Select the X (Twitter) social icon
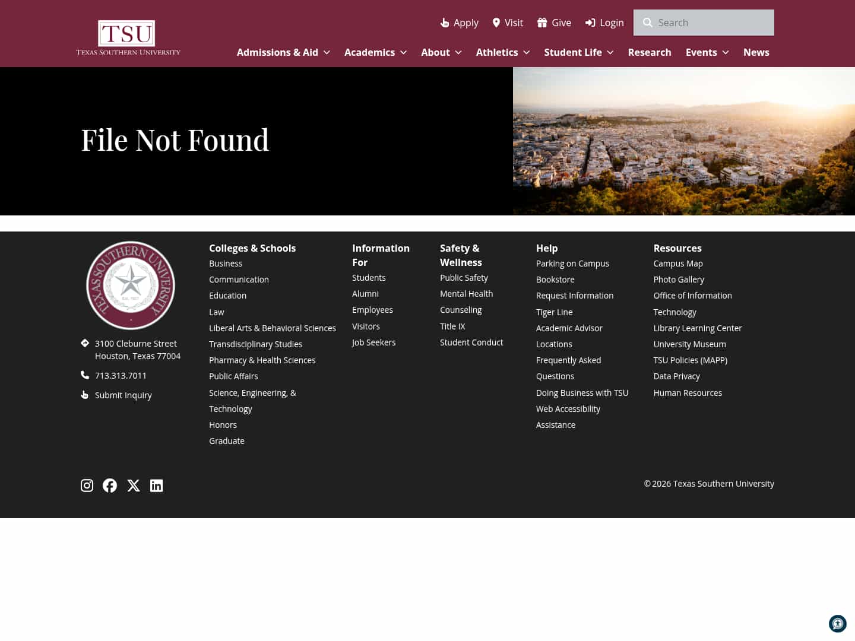 click(134, 485)
